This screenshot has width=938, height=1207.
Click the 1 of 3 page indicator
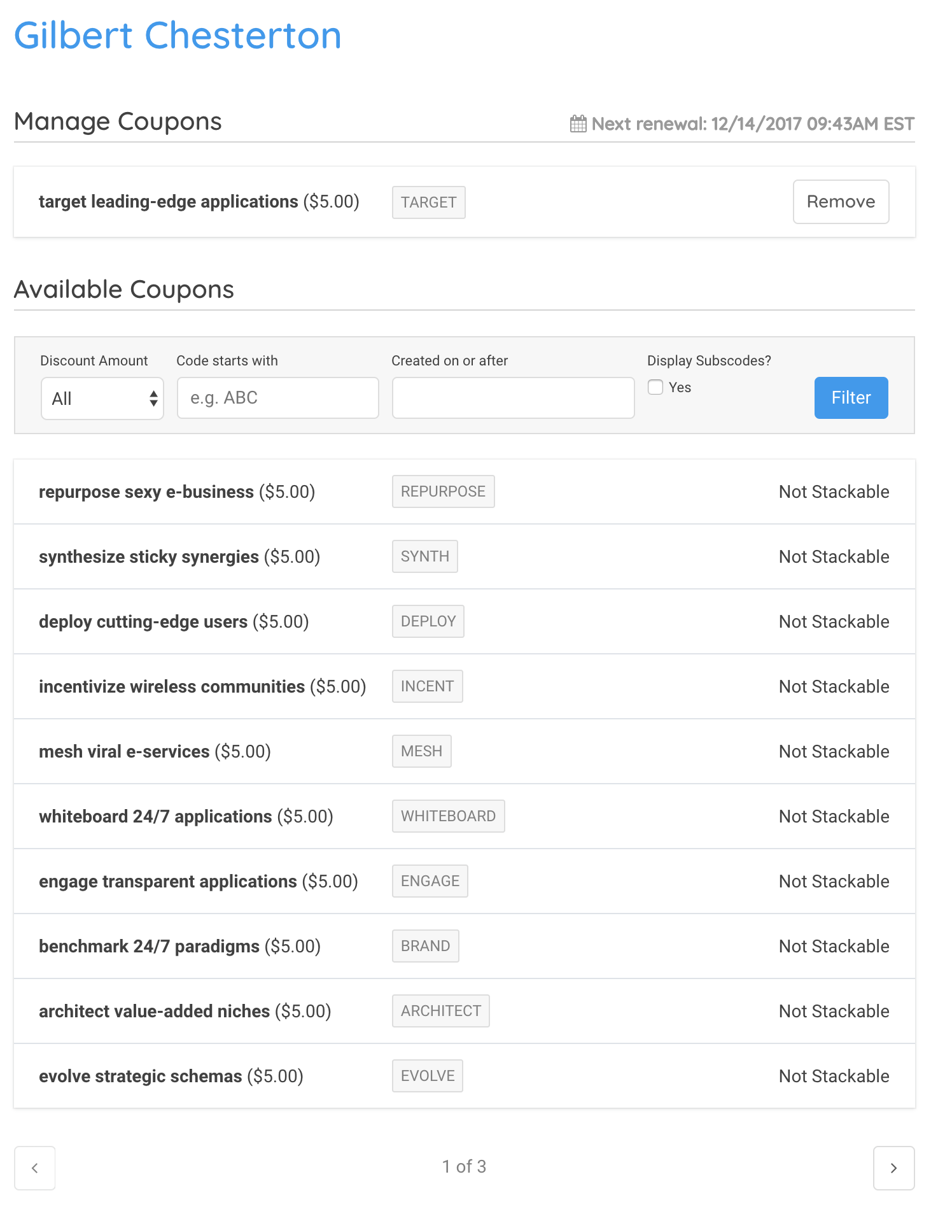click(x=464, y=1166)
